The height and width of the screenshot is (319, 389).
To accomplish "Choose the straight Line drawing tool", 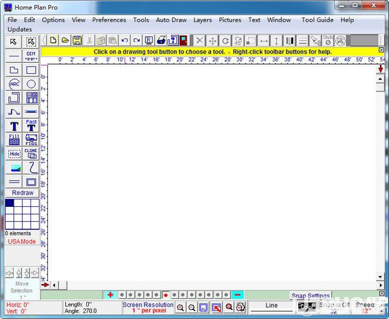I will (14, 56).
